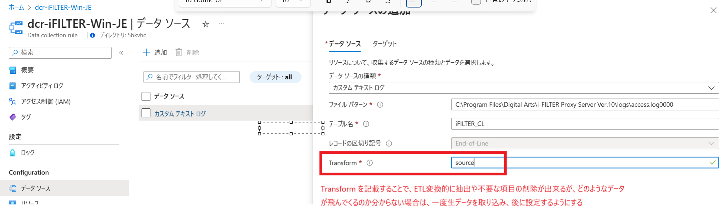The height and width of the screenshot is (216, 721).
Task: Click the info icon beside ディレクトリ
Action: coord(93,35)
